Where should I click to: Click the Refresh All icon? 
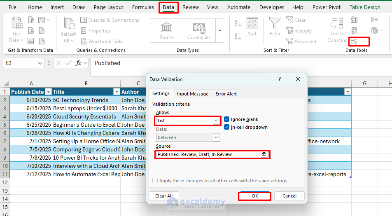(68, 30)
